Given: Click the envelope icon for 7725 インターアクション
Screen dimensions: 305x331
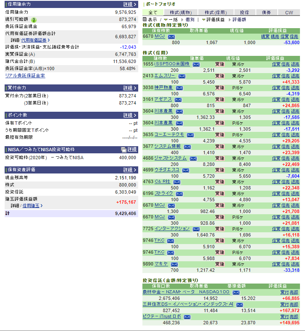Looking at the screenshot, I should coord(196,229).
